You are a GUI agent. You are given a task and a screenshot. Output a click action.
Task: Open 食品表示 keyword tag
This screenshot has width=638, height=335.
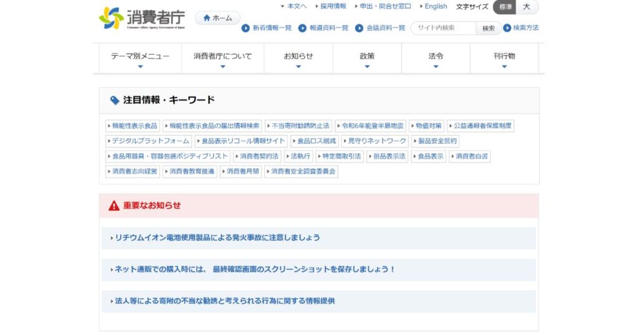click(x=429, y=156)
